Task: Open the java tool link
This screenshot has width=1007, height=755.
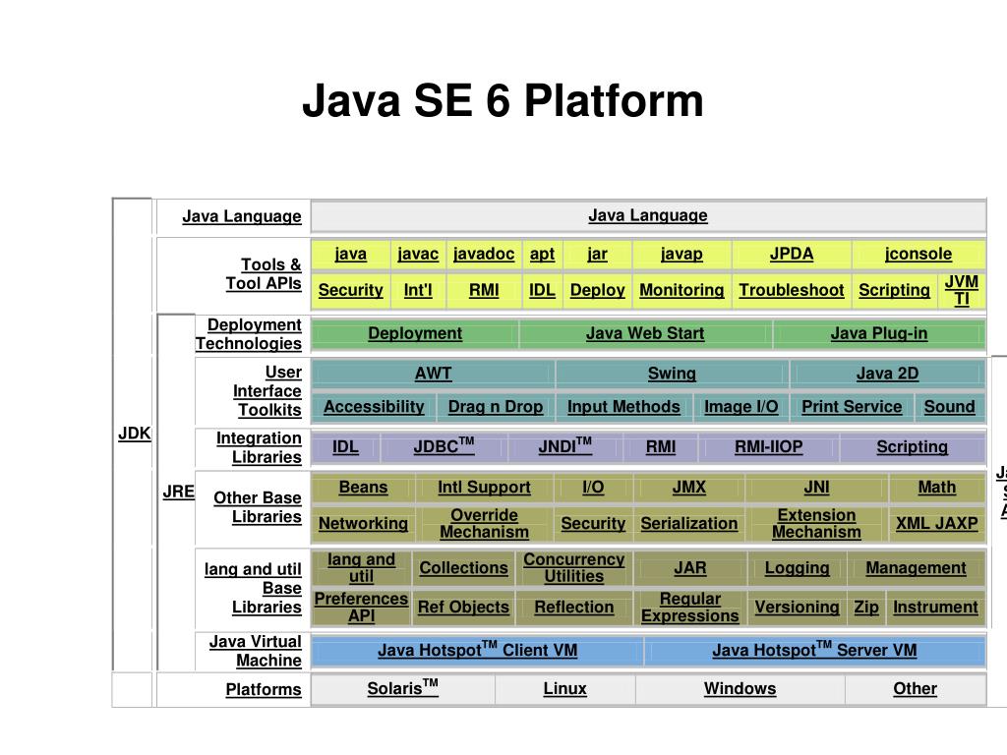Action: [351, 254]
